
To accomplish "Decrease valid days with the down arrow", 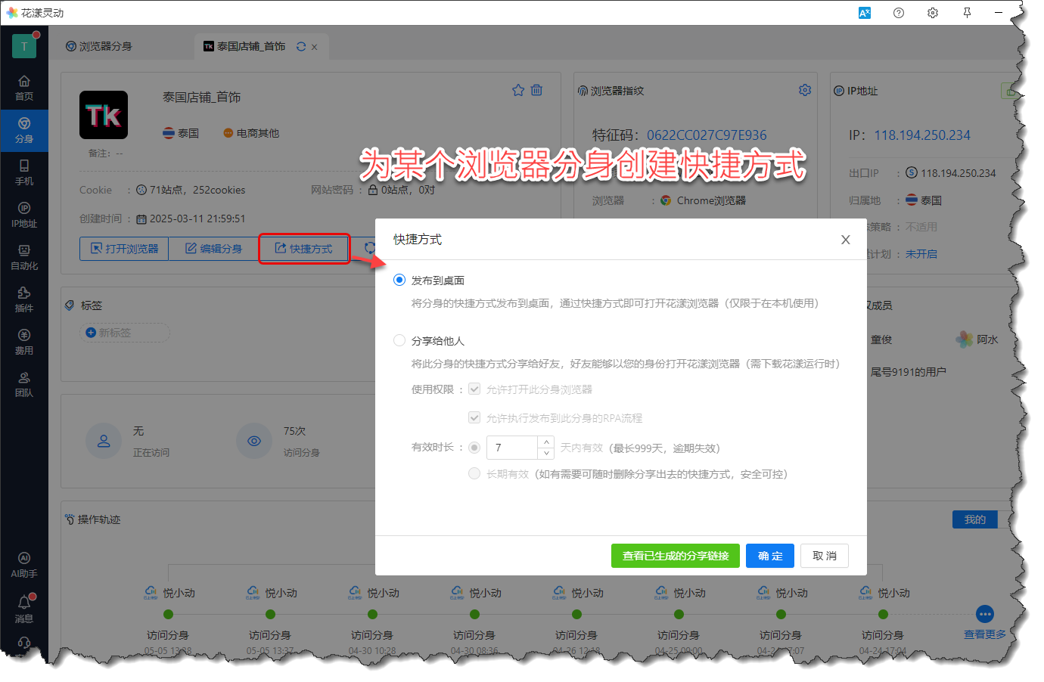I will pyautogui.click(x=546, y=453).
